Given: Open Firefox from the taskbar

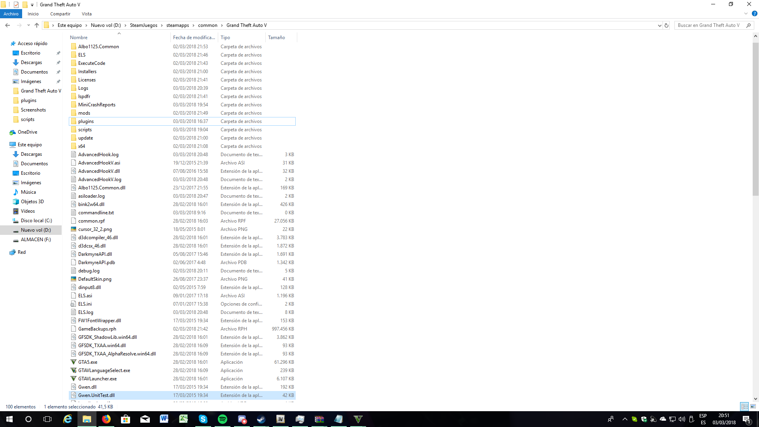Looking at the screenshot, I should [x=106, y=419].
